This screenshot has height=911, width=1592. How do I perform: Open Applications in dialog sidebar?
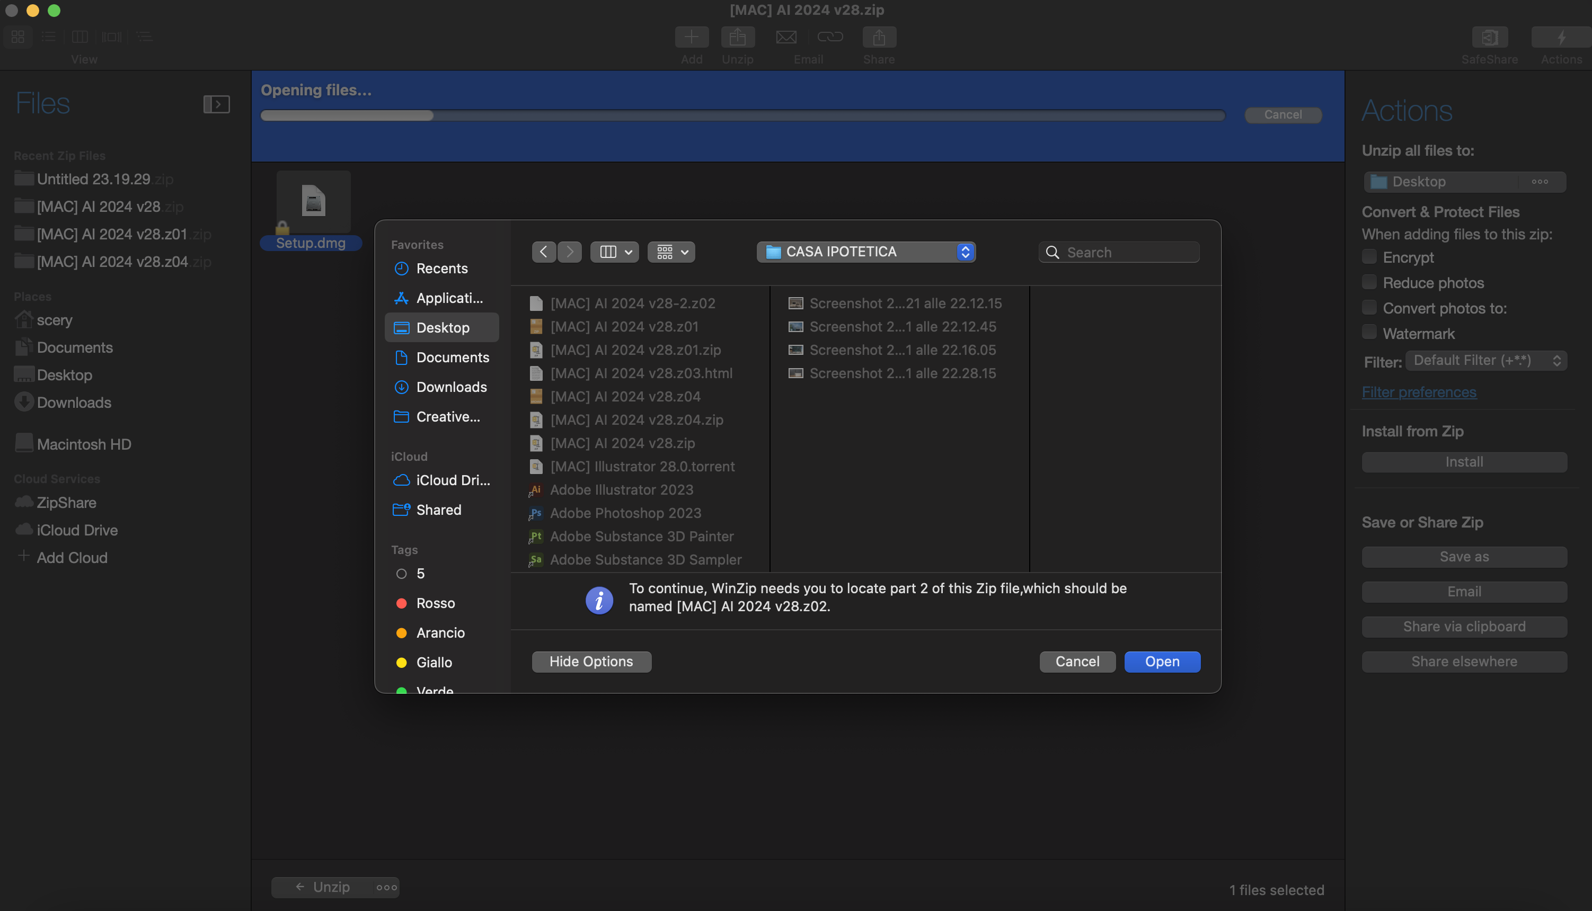click(x=441, y=298)
